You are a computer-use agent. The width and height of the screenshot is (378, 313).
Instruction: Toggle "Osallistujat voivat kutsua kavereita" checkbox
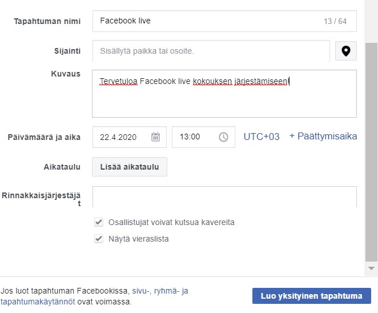tap(99, 222)
